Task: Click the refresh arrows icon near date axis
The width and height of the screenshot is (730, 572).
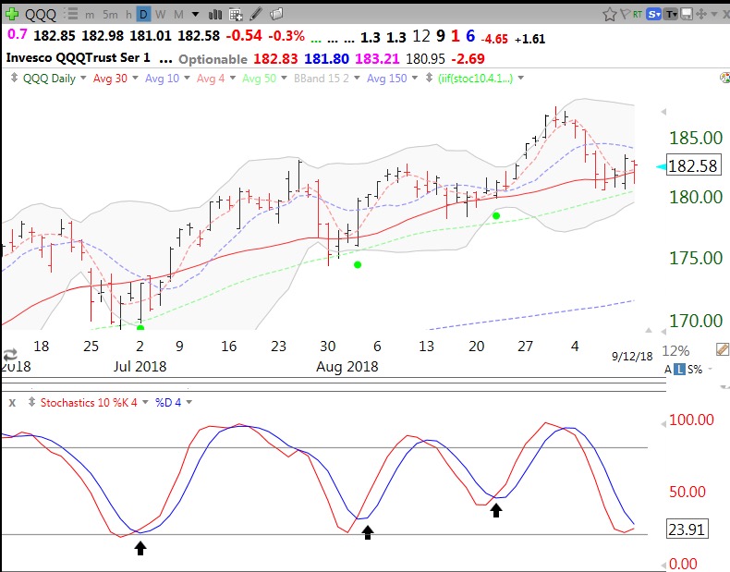Action: pyautogui.click(x=10, y=355)
